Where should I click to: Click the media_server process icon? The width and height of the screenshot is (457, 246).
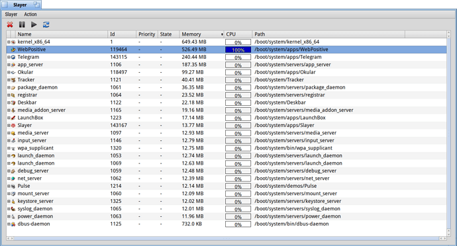(13, 133)
